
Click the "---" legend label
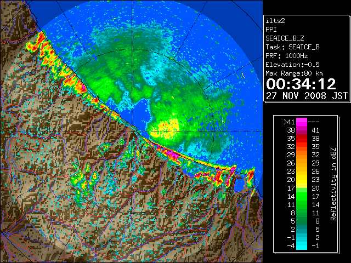pos(314,122)
